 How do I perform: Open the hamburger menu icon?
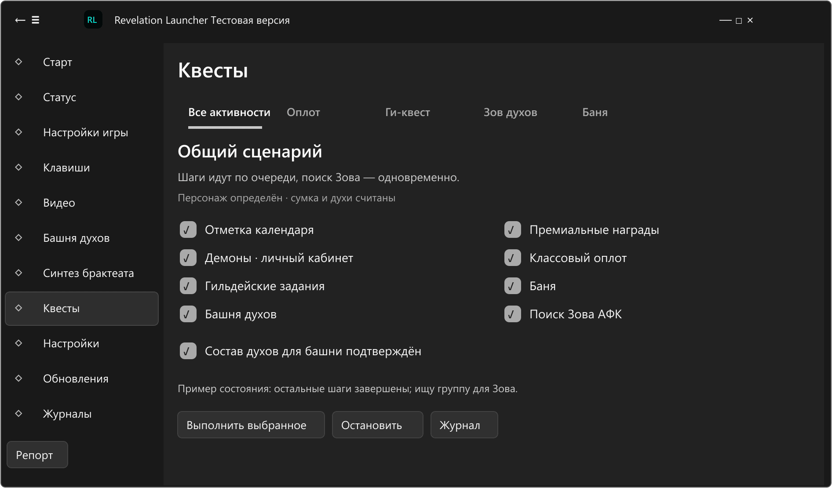36,20
